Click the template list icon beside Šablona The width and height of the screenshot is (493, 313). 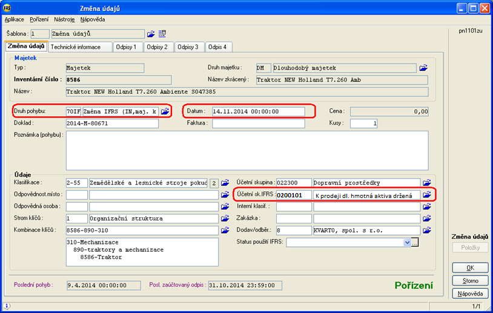click(x=162, y=34)
